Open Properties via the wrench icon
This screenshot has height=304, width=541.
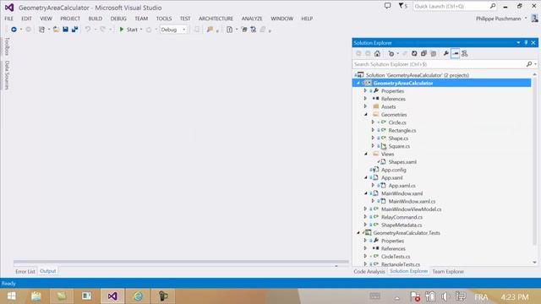click(x=445, y=53)
